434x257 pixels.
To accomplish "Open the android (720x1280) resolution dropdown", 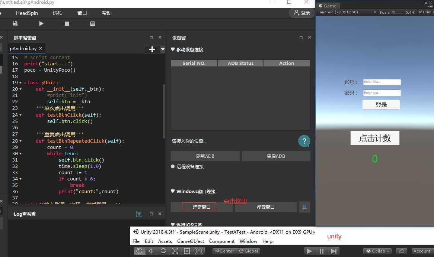I will tap(348, 12).
